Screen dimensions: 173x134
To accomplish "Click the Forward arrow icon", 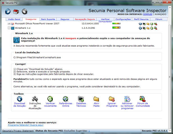I will pyautogui.click(x=24, y=11).
